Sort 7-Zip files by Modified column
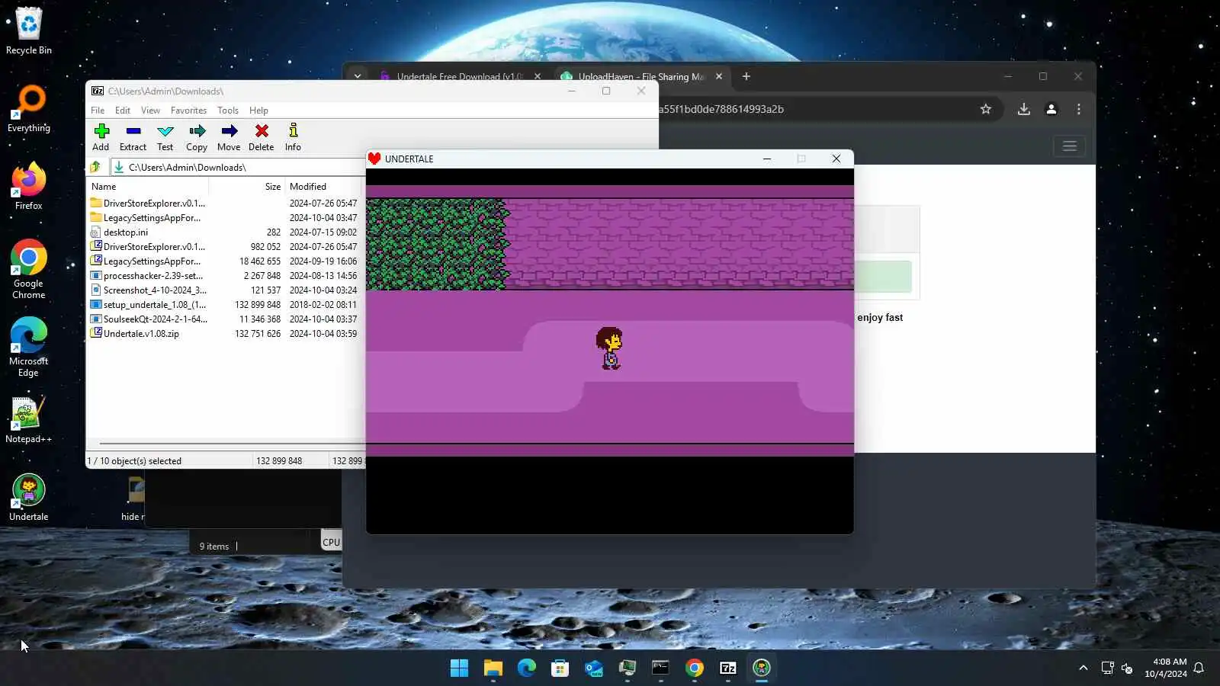 pos(308,187)
